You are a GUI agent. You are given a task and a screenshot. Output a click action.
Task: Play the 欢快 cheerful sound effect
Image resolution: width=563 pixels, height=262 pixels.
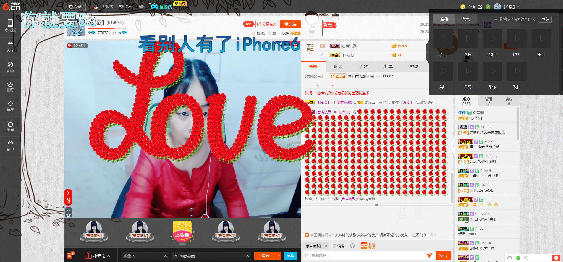517,71
